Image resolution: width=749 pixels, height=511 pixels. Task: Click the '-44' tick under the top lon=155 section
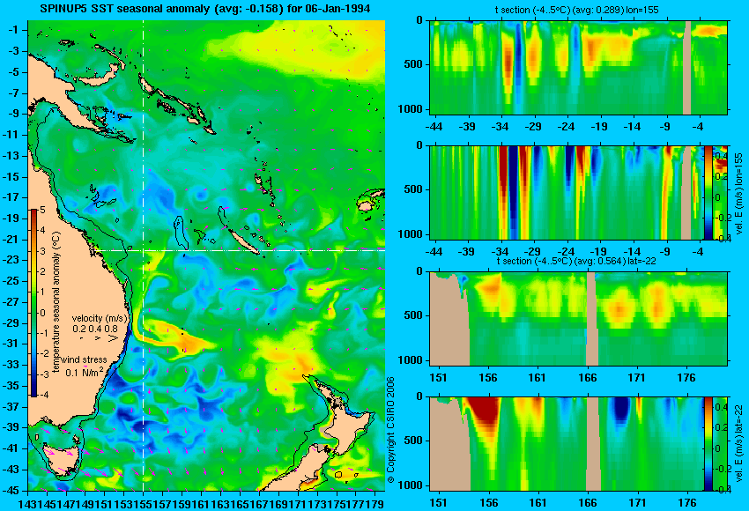[434, 127]
